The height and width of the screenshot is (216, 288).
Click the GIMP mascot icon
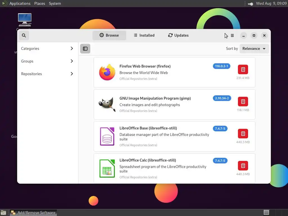107,104
